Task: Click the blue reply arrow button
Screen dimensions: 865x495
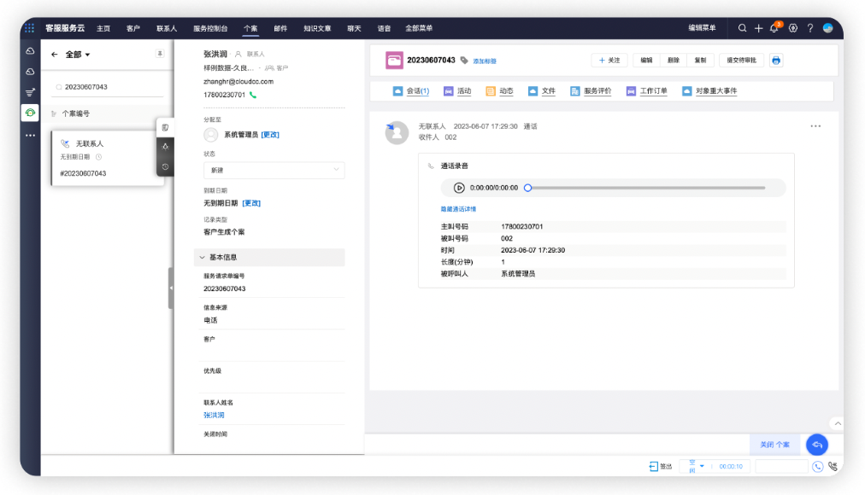Action: 817,445
